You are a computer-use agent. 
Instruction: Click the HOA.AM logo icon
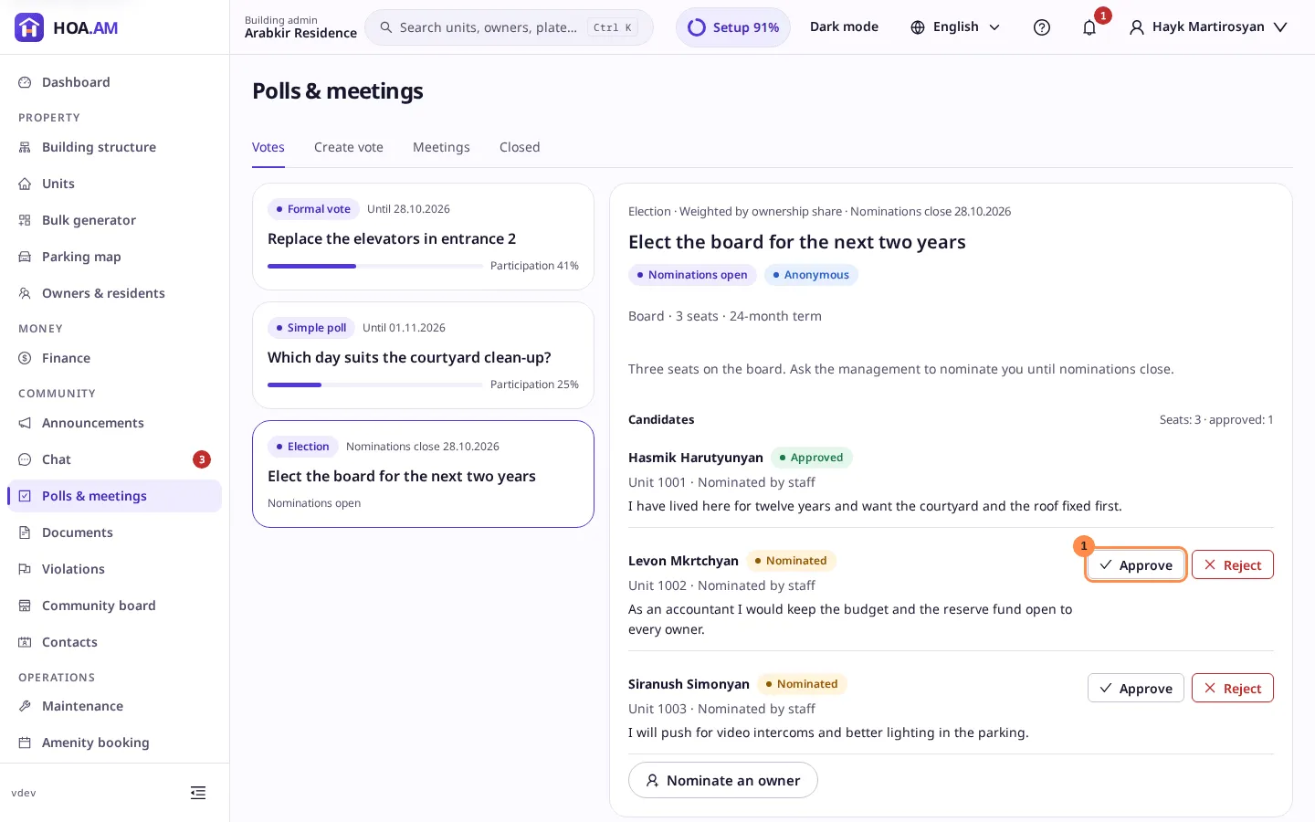(29, 27)
